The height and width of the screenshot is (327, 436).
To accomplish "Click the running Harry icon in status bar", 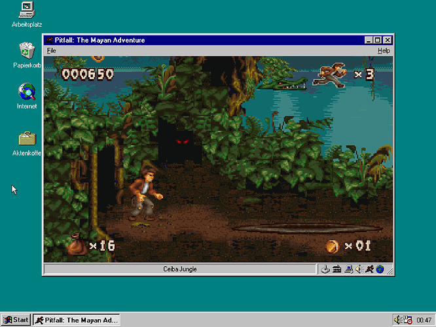I will pos(369,269).
